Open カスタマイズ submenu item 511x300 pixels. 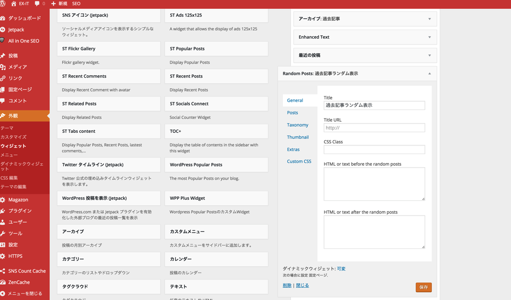click(x=13, y=137)
